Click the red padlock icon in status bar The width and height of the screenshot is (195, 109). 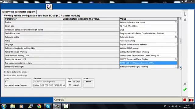(x=185, y=100)
